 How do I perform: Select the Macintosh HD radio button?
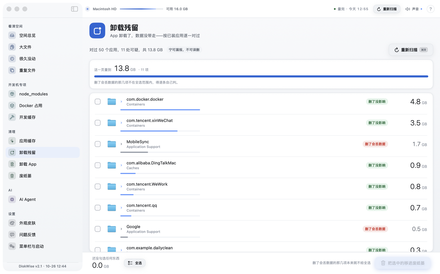87,9
